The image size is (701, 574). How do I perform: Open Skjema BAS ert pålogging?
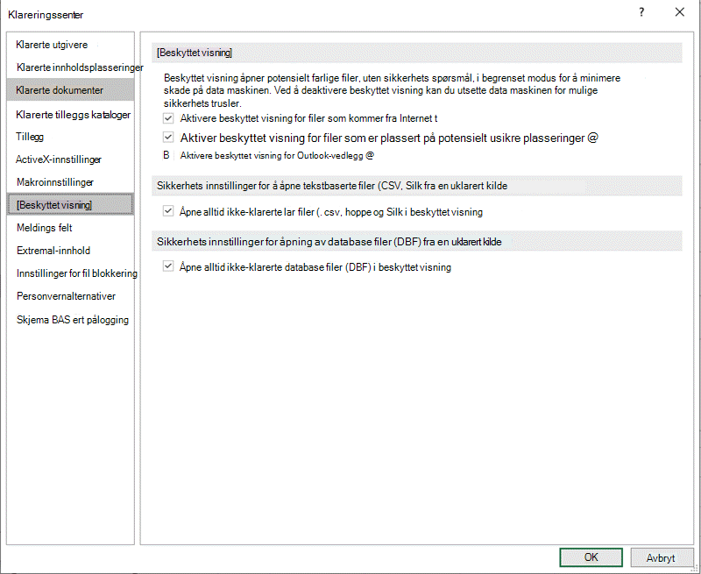70,320
